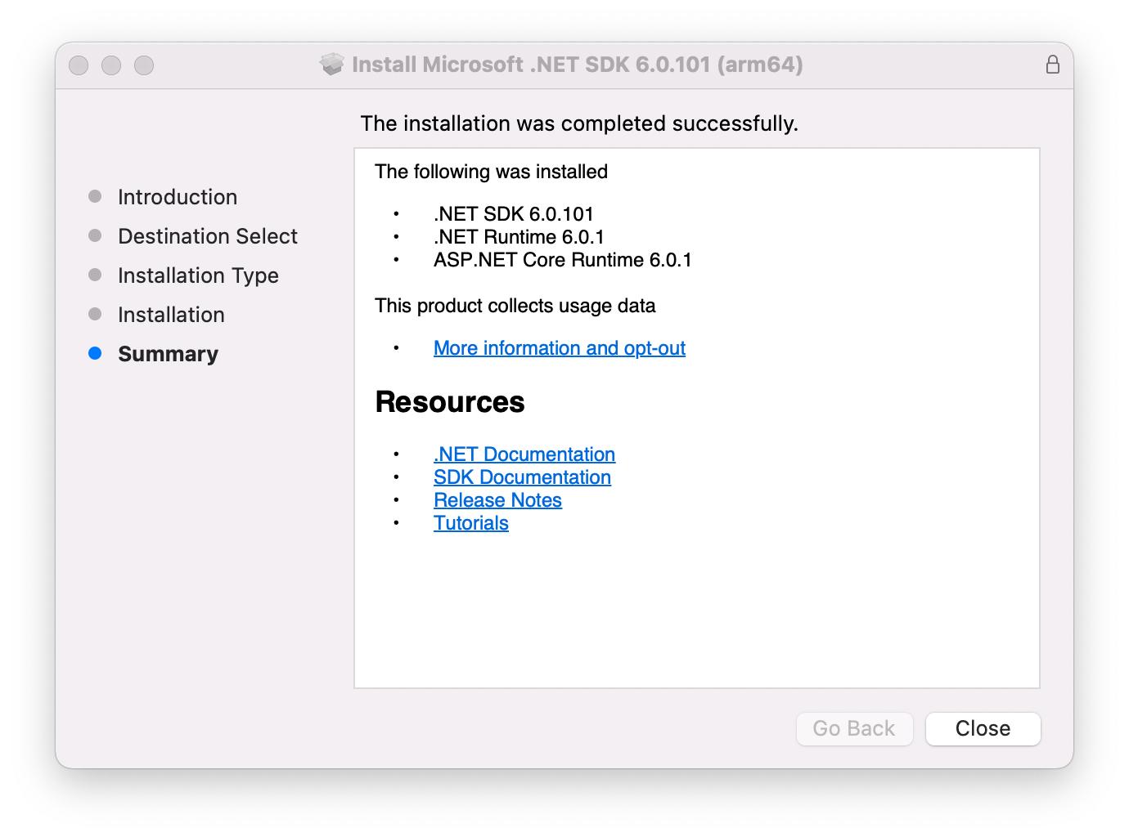Click the Go Back button
Viewport: 1129px width, 837px height.
[854, 728]
